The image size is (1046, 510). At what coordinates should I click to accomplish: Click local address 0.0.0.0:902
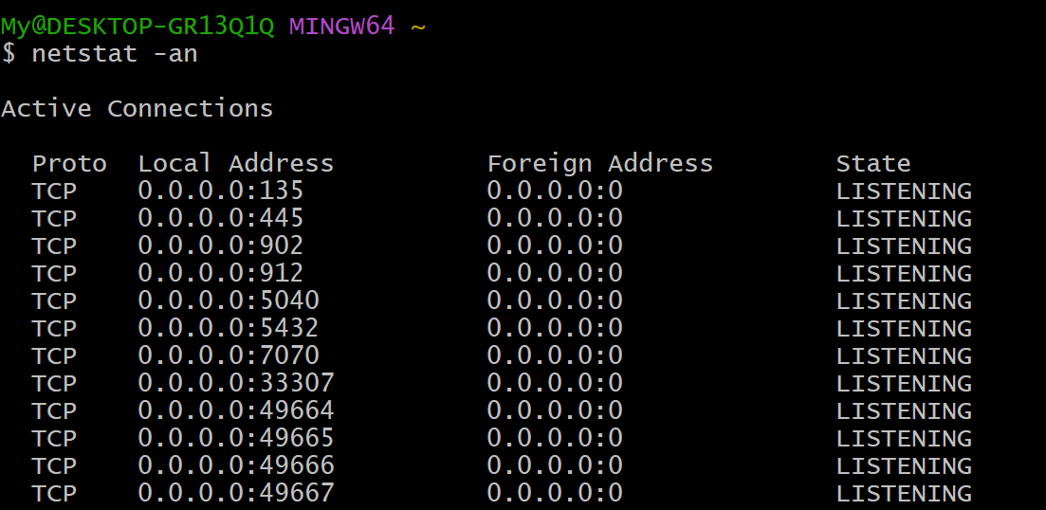click(x=221, y=246)
